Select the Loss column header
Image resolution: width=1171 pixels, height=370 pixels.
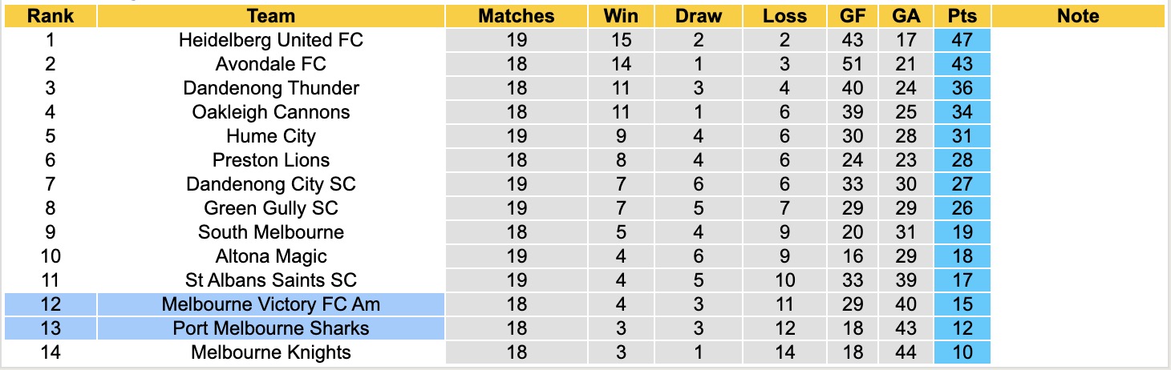(784, 16)
